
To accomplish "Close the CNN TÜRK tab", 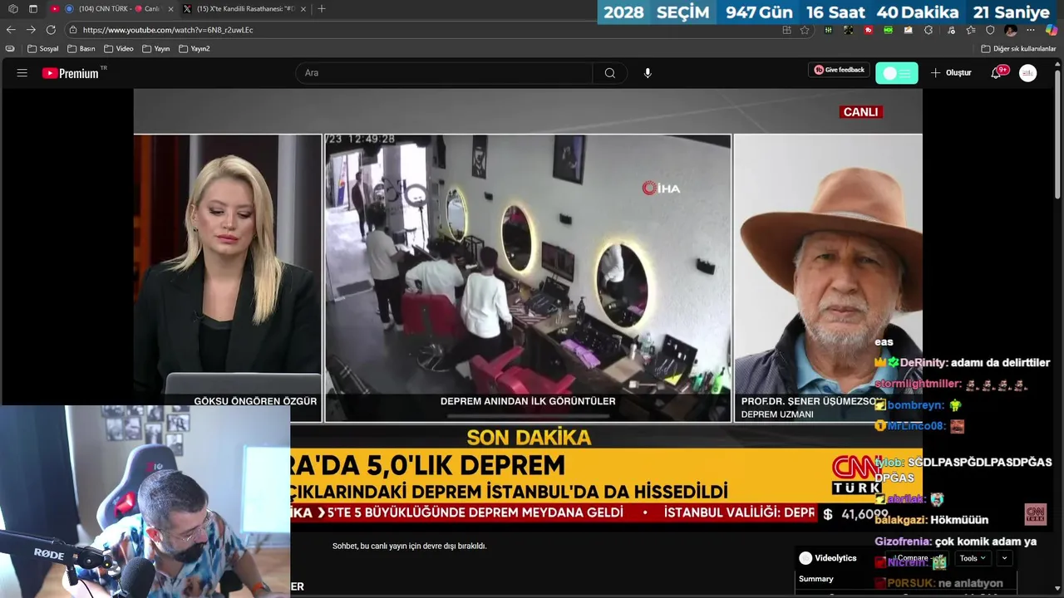I will 170,8.
